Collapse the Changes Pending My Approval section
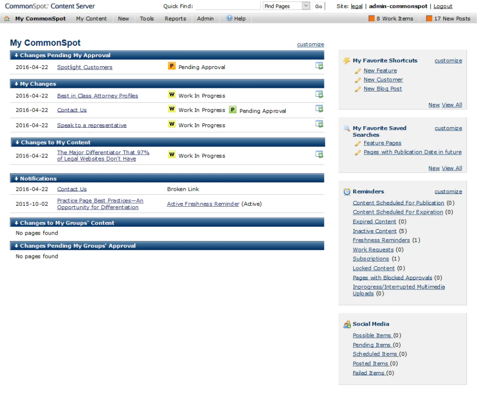The width and height of the screenshot is (477, 413). pos(16,55)
